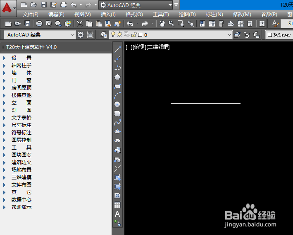
Task: Select the Ellipse tool
Action: [x=117, y=131]
